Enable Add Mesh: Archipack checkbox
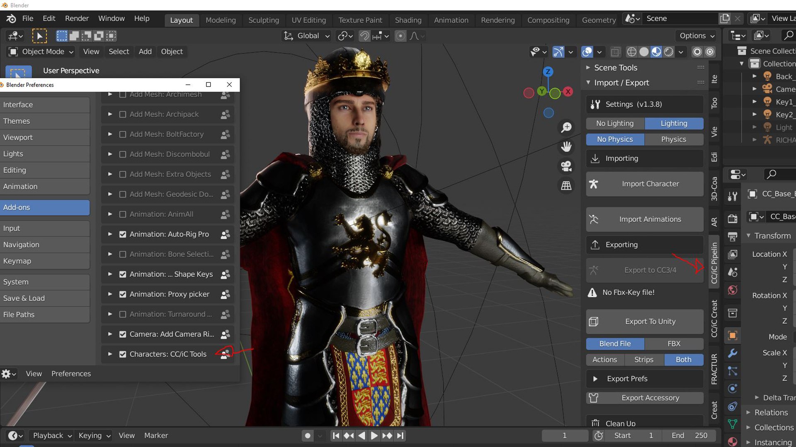This screenshot has width=796, height=447. tap(123, 114)
